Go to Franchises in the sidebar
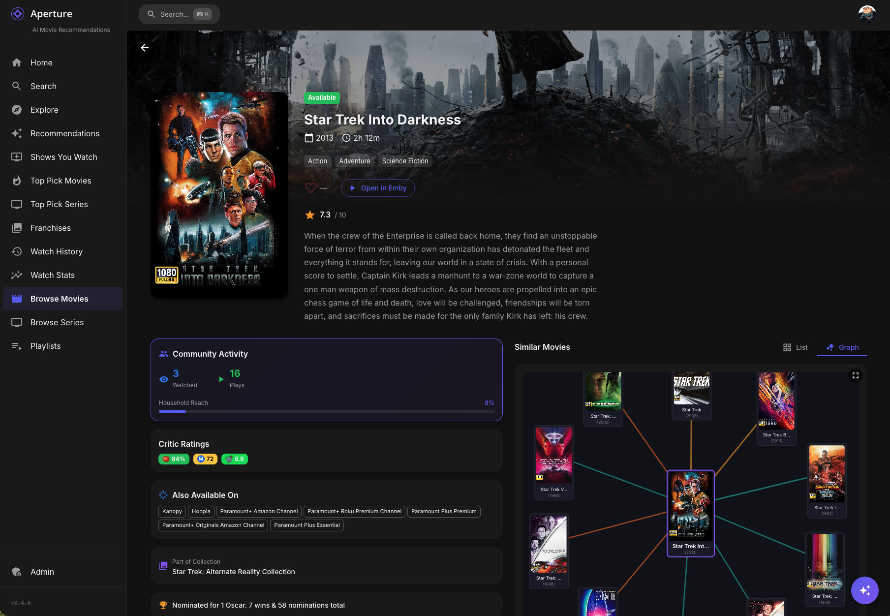The height and width of the screenshot is (616, 890). click(62, 228)
